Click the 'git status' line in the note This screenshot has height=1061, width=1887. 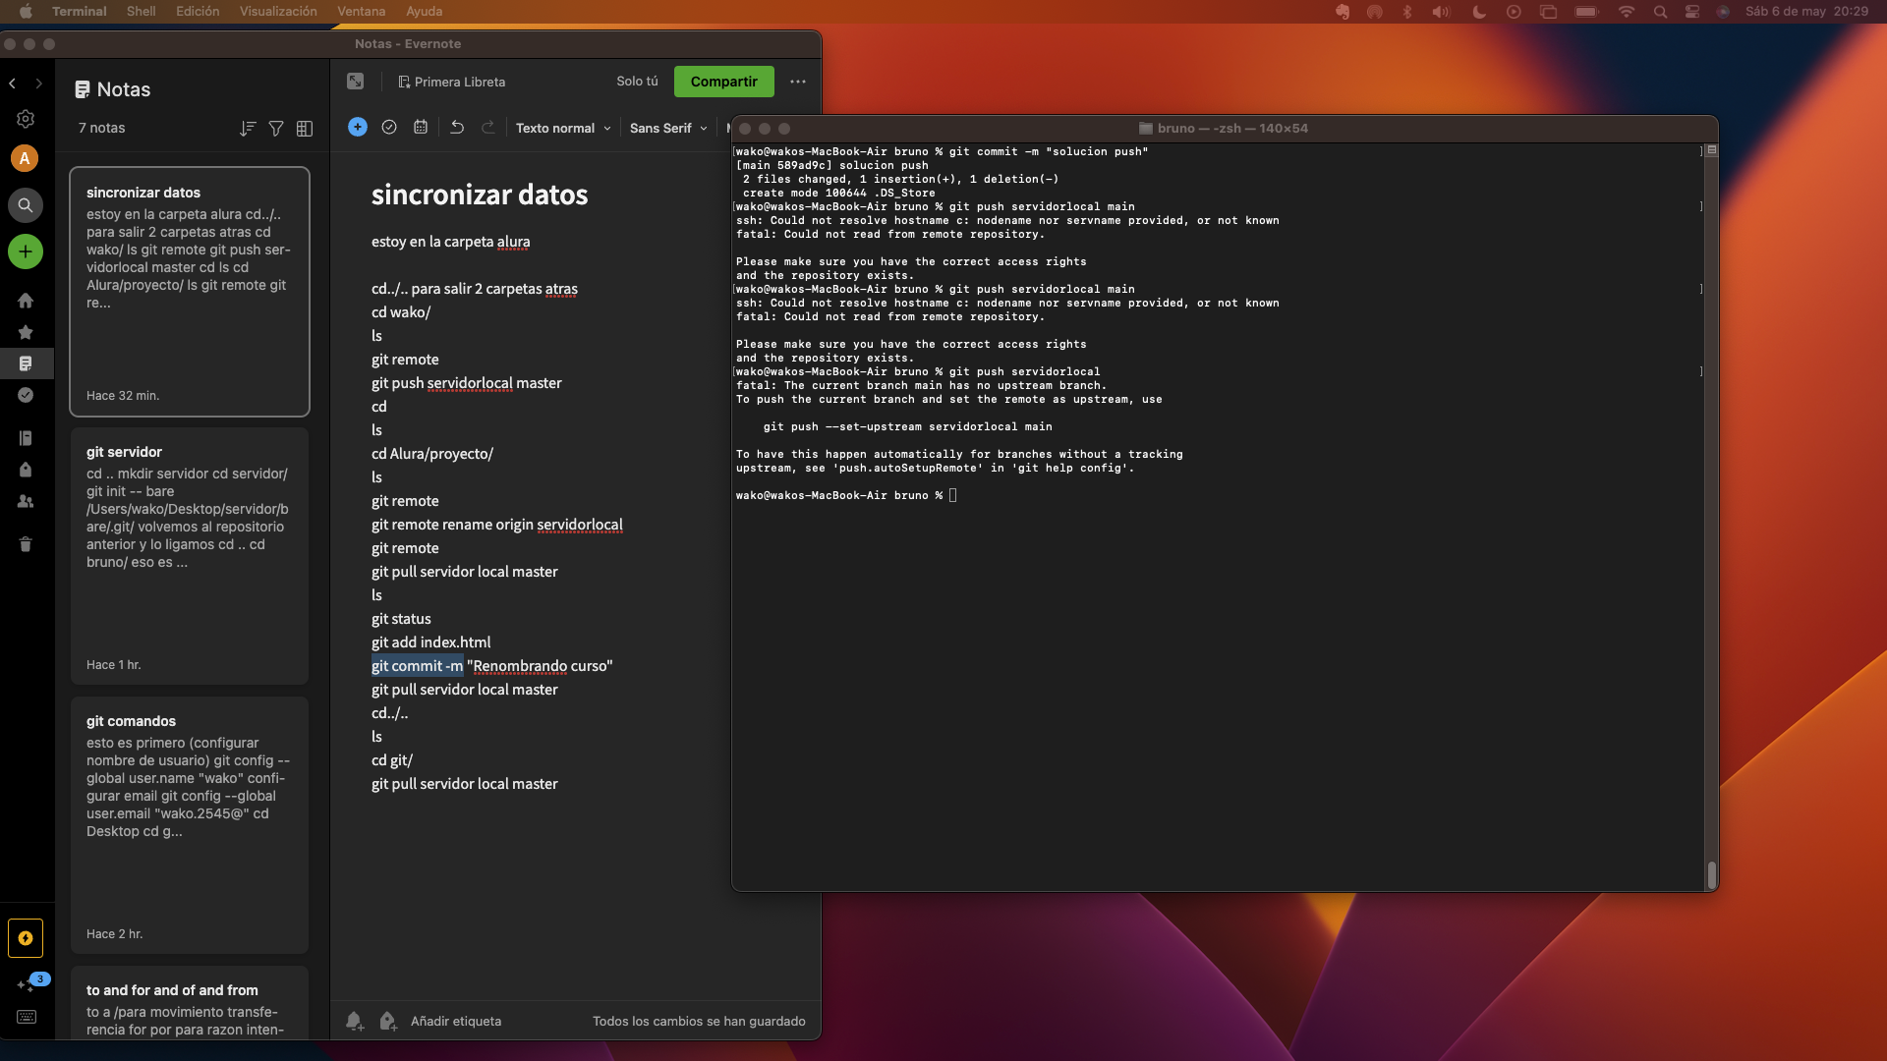[401, 619]
